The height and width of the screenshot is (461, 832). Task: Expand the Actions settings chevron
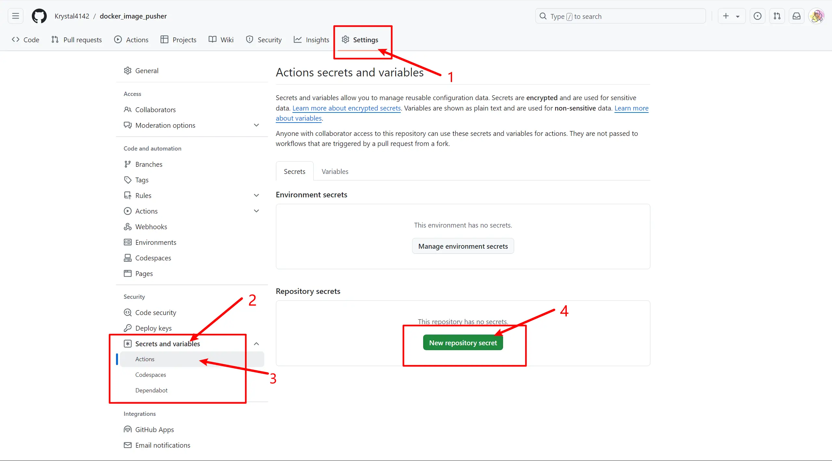[256, 211]
